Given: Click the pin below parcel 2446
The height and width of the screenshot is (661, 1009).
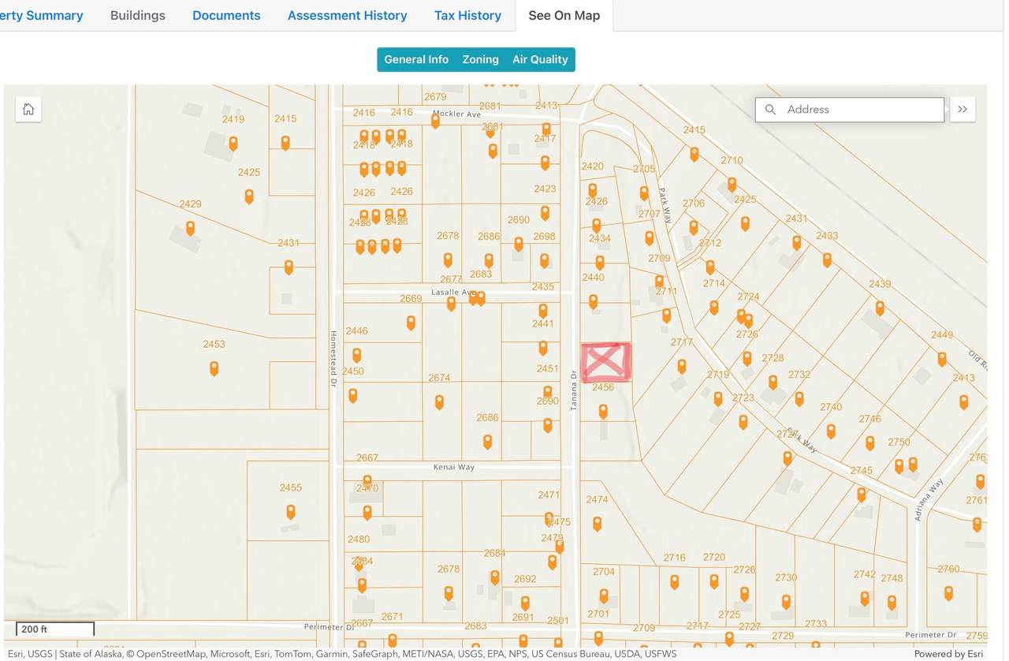Looking at the screenshot, I should point(356,355).
